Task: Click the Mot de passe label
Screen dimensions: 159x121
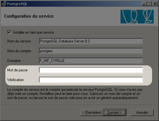Action: [x=17, y=70]
